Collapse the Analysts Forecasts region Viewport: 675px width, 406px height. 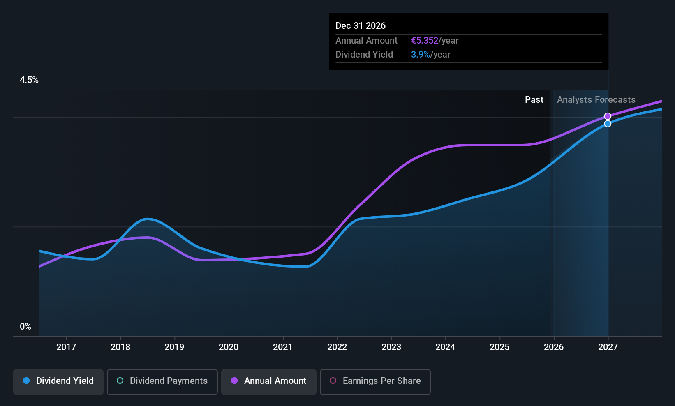coord(596,99)
